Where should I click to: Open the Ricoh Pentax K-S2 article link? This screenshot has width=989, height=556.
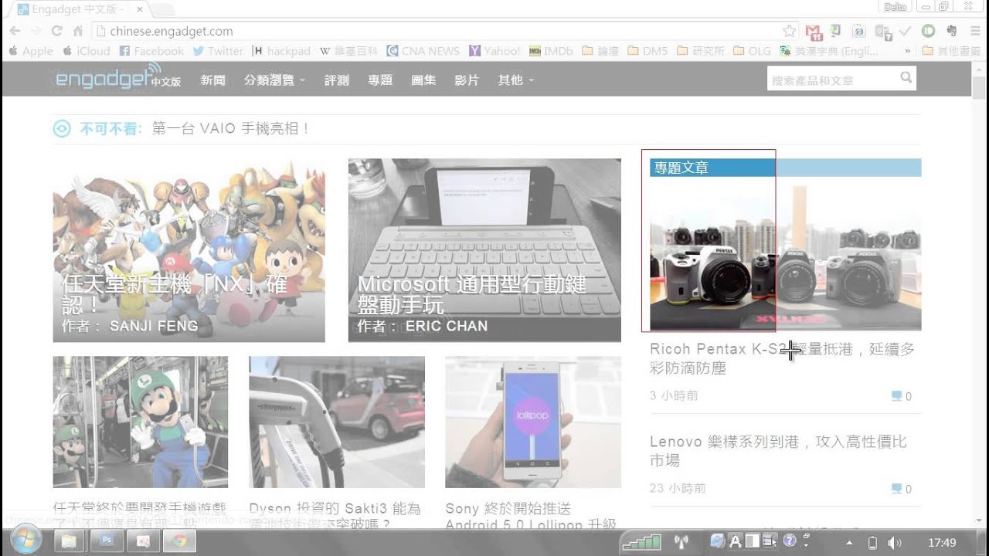(x=782, y=358)
